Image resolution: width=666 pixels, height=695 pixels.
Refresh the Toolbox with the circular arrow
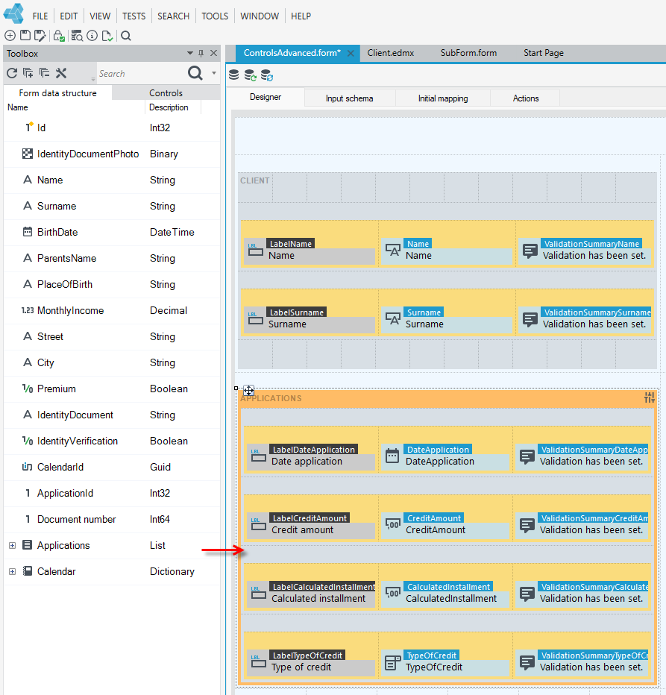tap(12, 73)
